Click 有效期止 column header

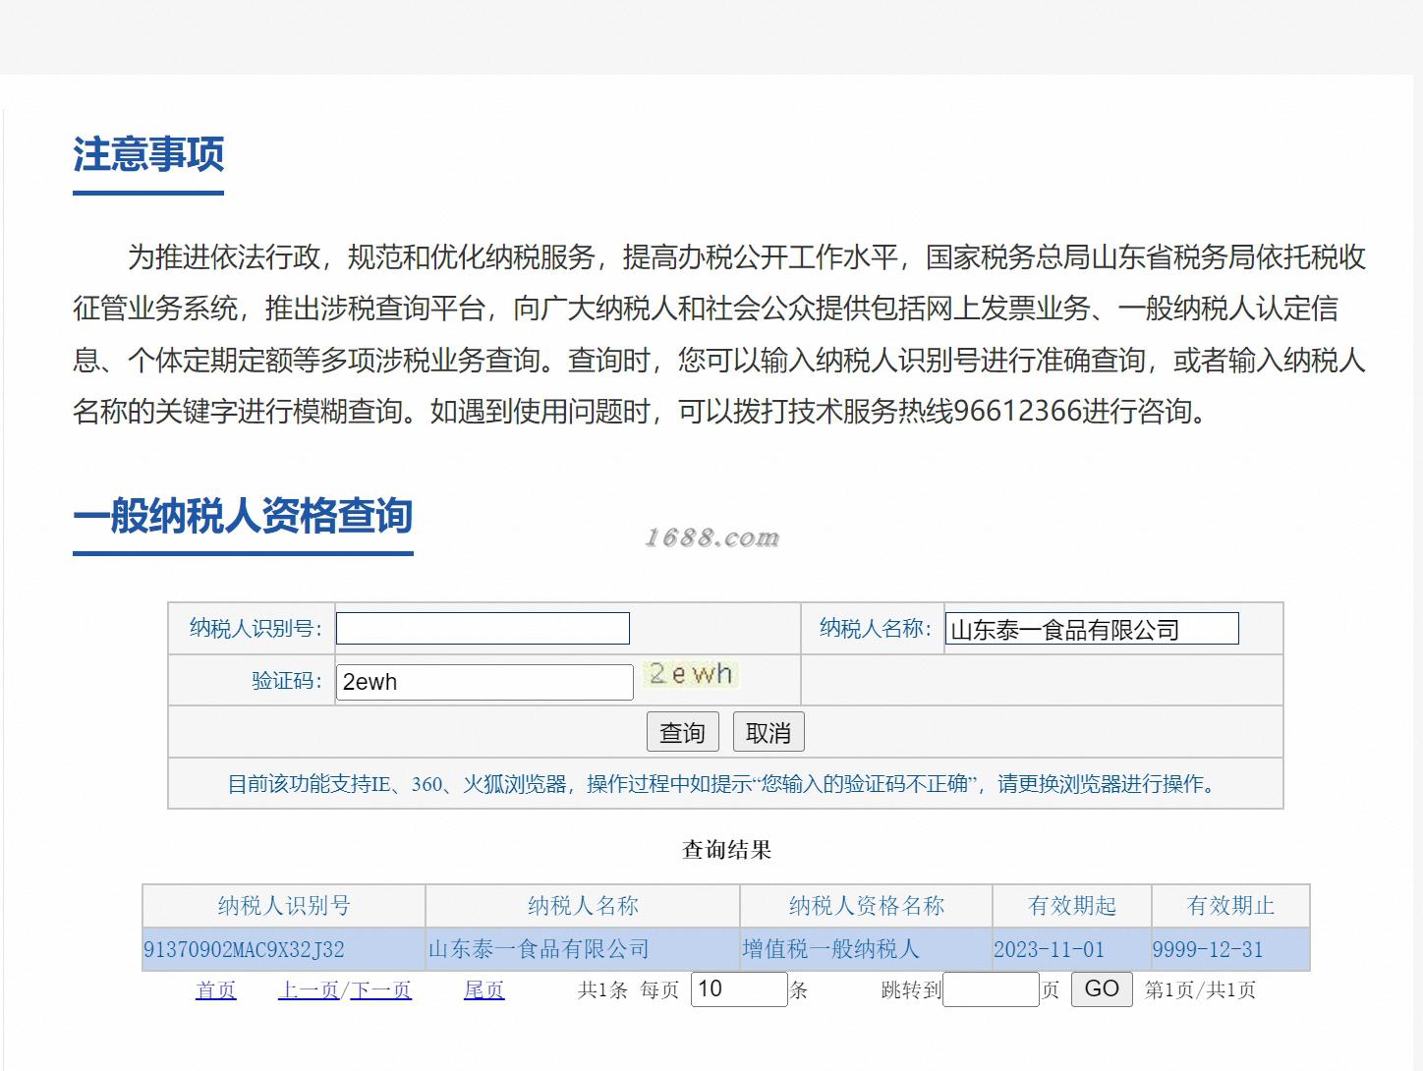coord(1230,906)
